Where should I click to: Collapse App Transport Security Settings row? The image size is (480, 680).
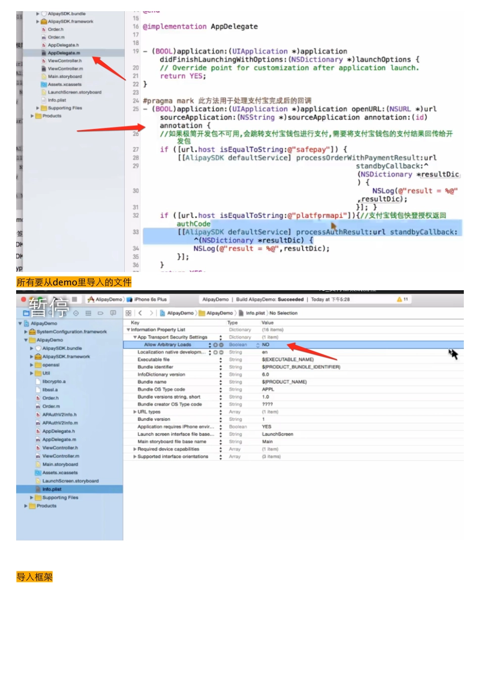pos(135,337)
